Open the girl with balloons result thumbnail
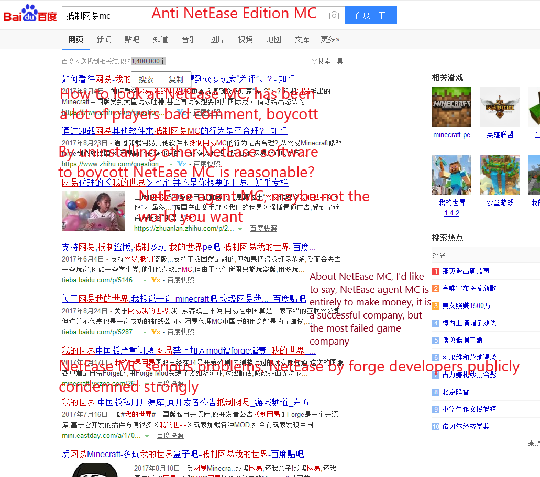The height and width of the screenshot is (477, 540). coord(93,211)
